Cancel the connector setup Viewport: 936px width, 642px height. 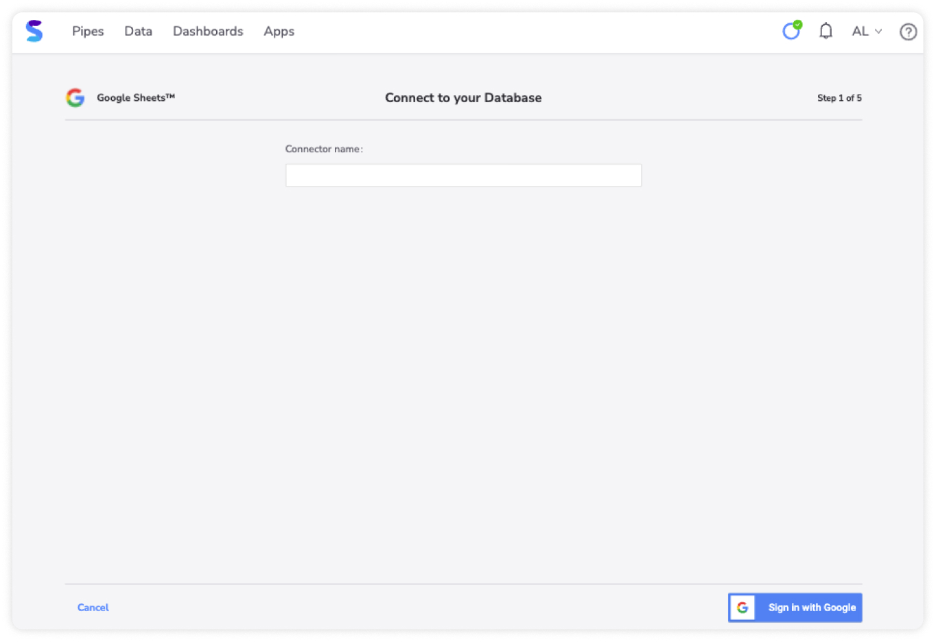(93, 607)
